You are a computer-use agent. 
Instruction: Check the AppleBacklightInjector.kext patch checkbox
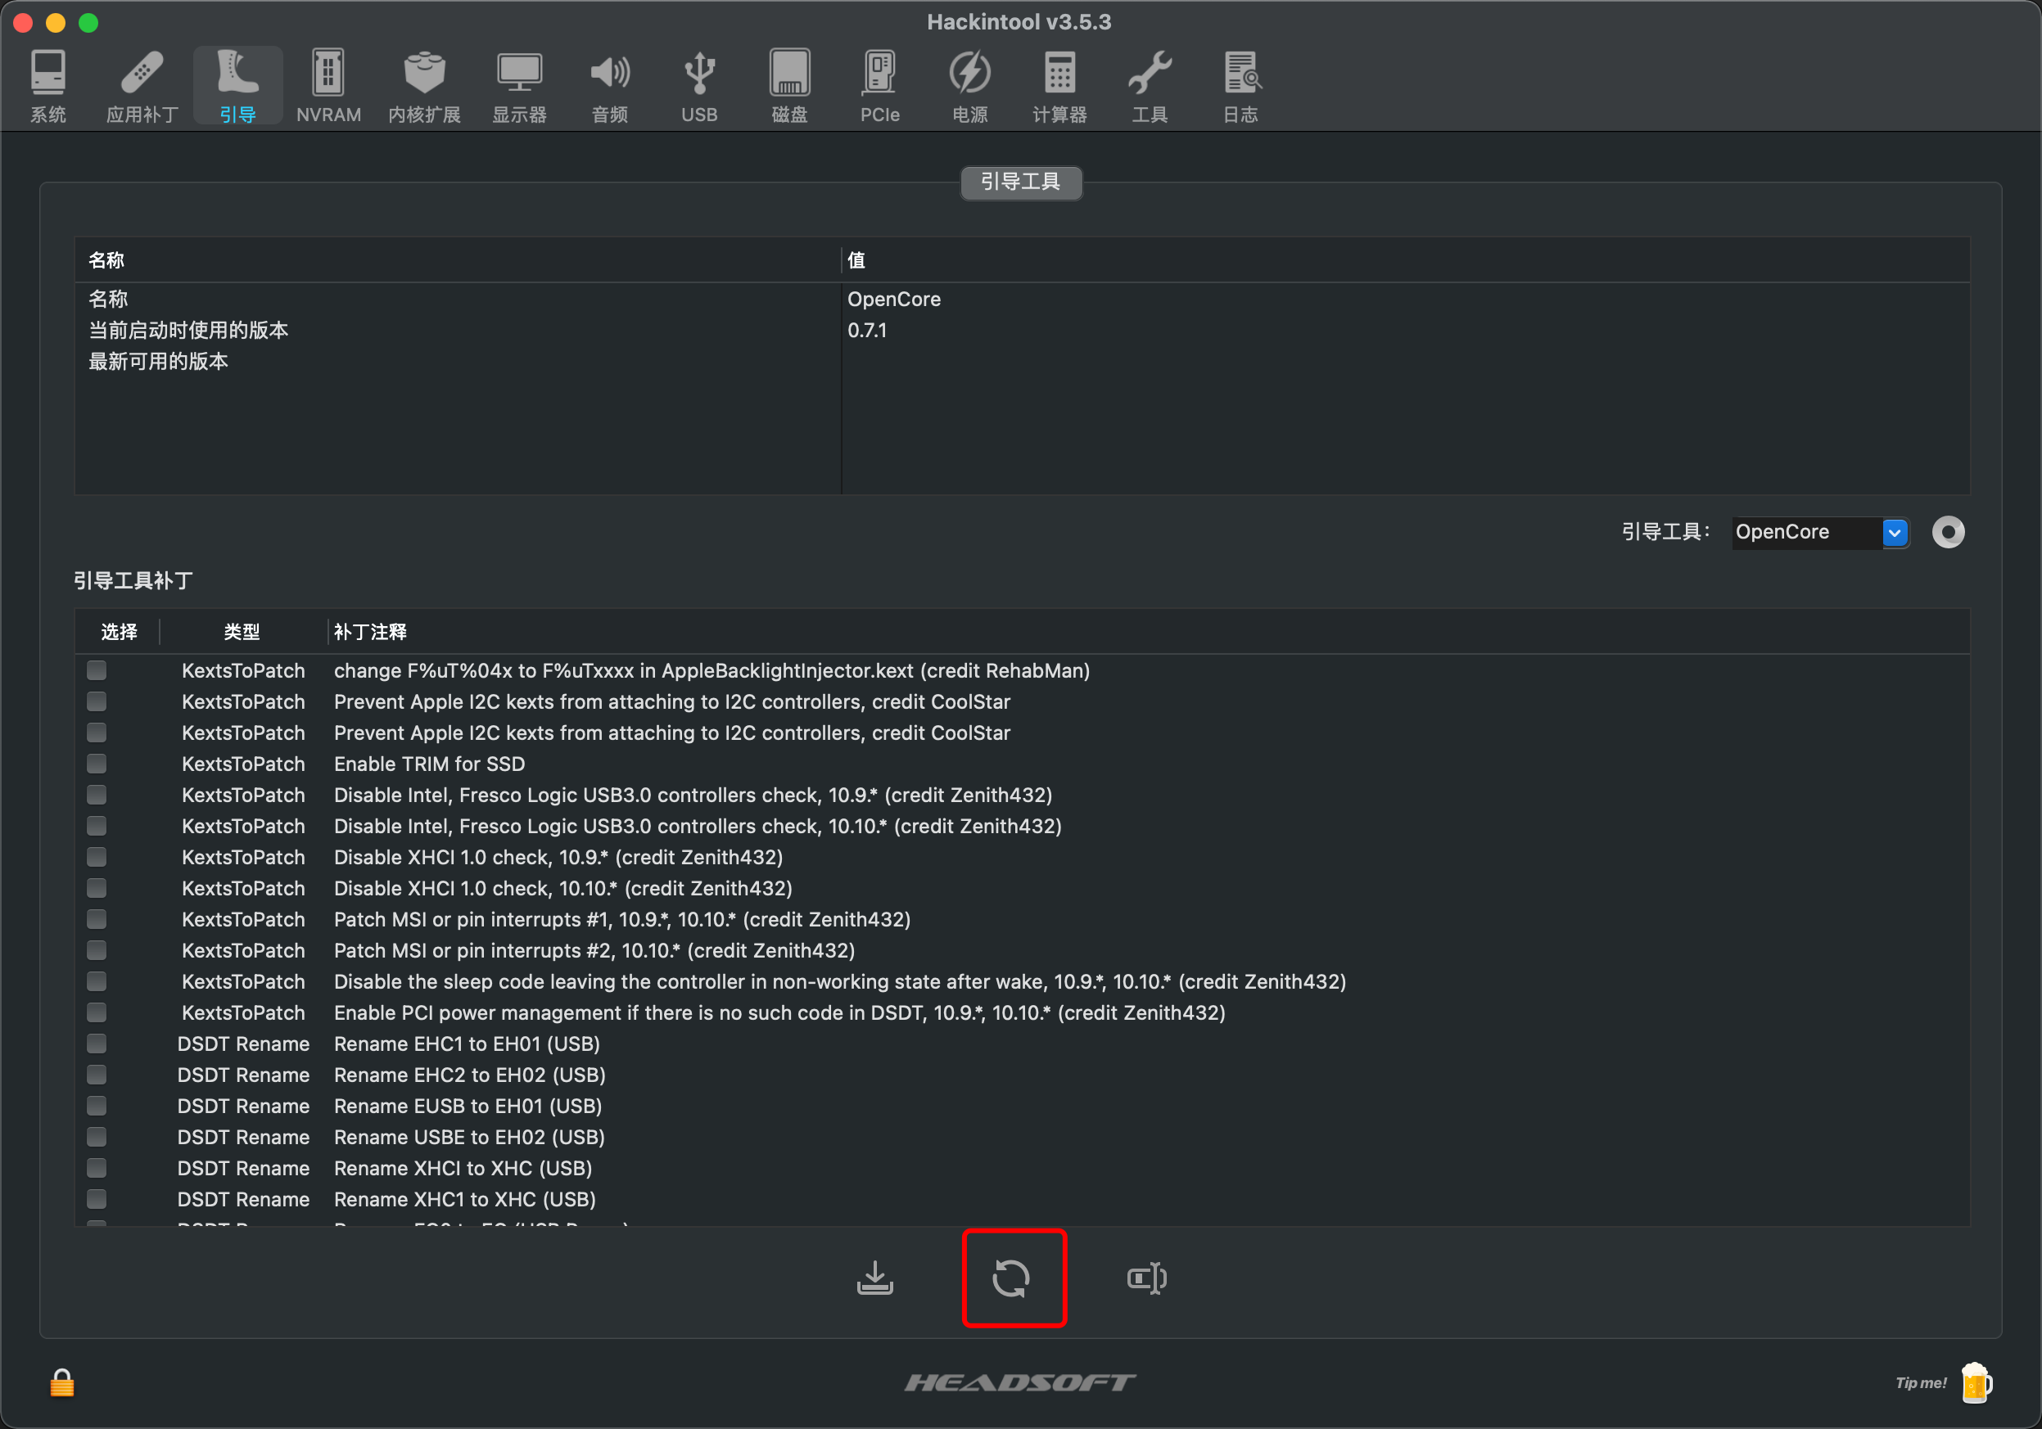97,669
